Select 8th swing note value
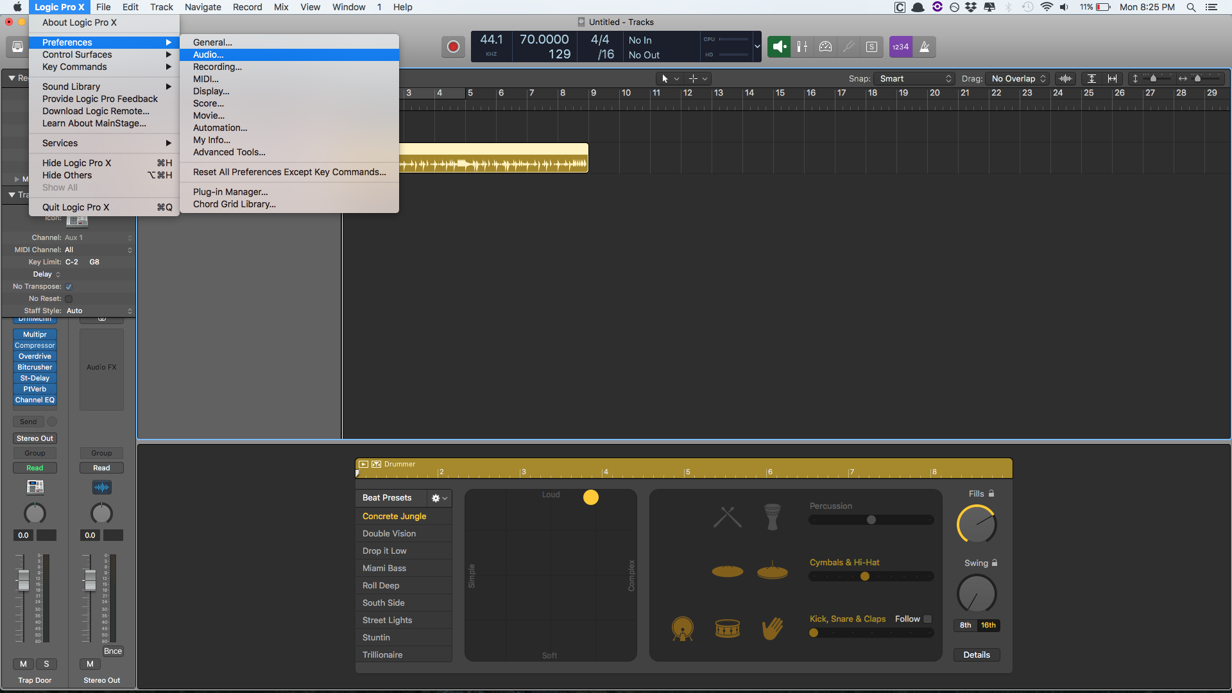 pyautogui.click(x=965, y=625)
